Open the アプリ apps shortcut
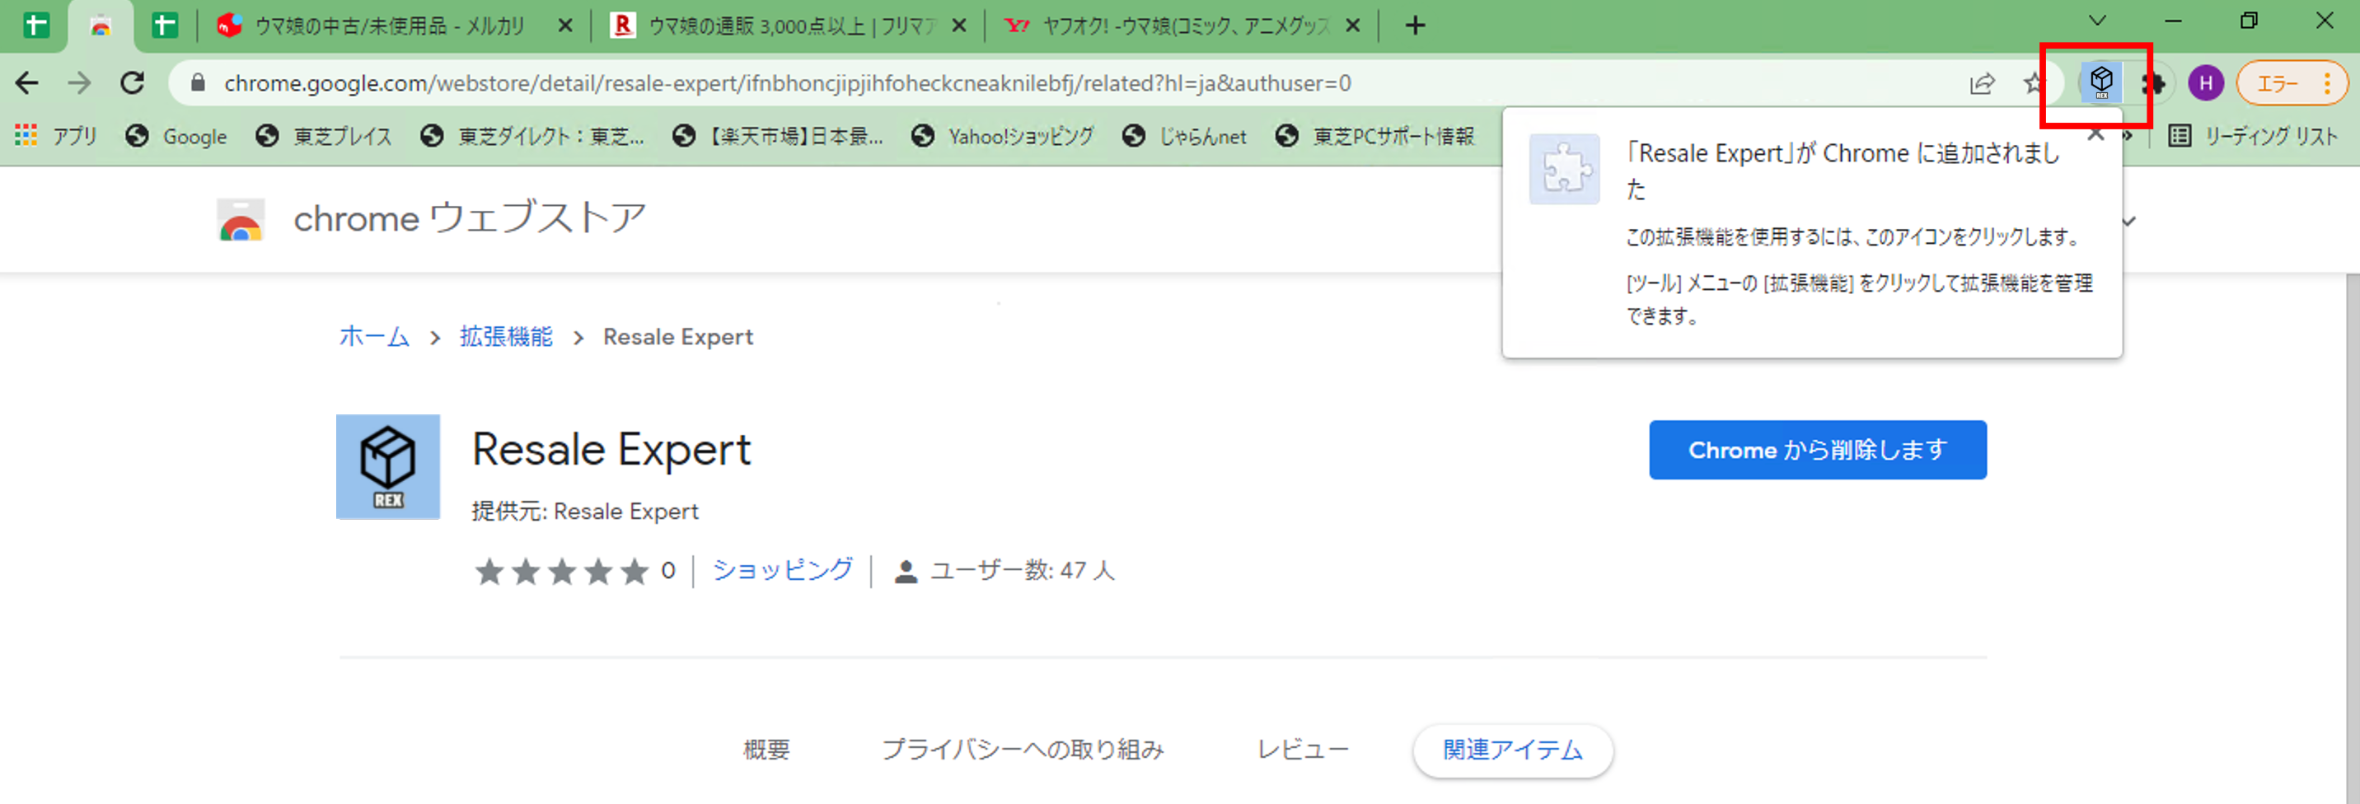Screen dimensions: 2360x804 click(56, 137)
